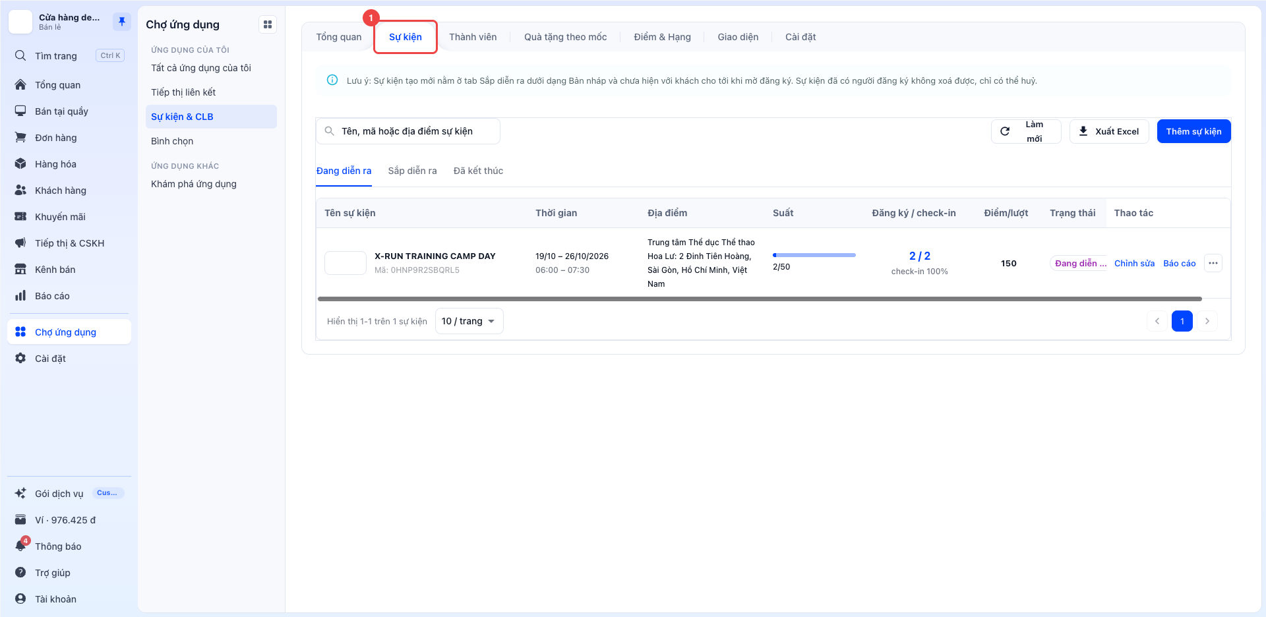Open the three-dots menu for X-RUN event
The width and height of the screenshot is (1266, 617).
tap(1213, 263)
